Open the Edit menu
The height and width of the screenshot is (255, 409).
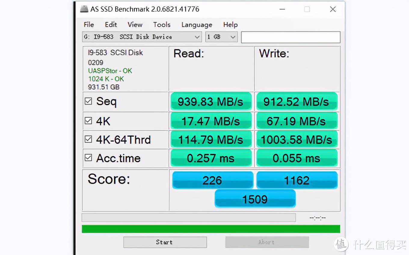pos(111,25)
